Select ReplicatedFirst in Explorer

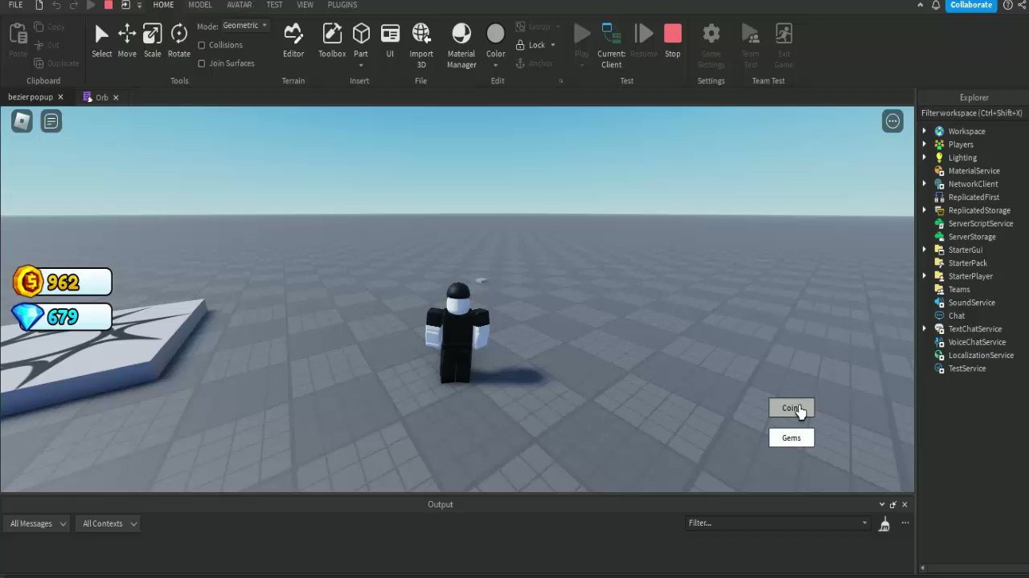974,197
